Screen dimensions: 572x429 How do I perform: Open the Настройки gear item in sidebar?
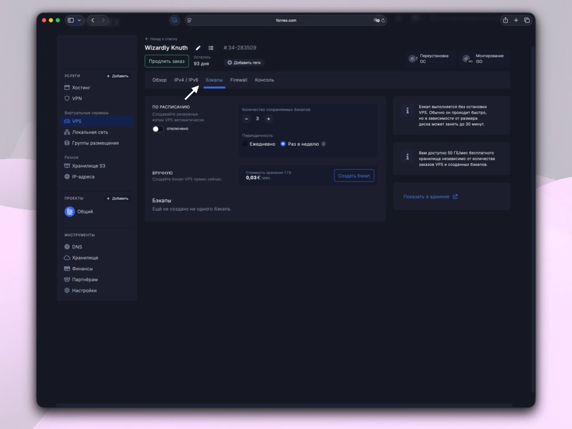[x=84, y=290]
